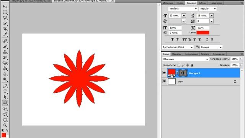Switch to the Каналы tab
Screen dimensions: 245x138
176,54
